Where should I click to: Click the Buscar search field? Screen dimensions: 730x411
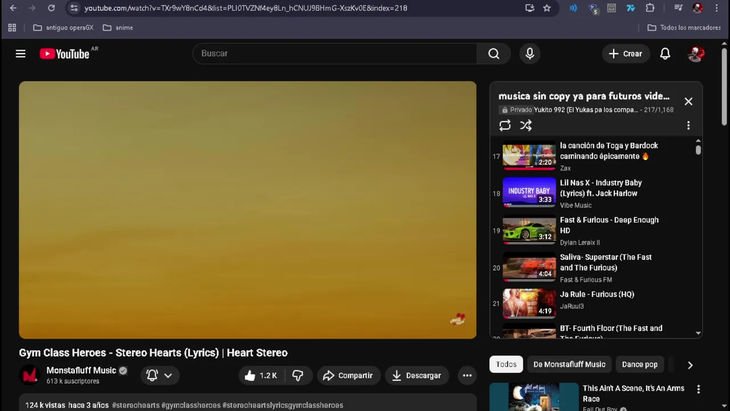(335, 54)
